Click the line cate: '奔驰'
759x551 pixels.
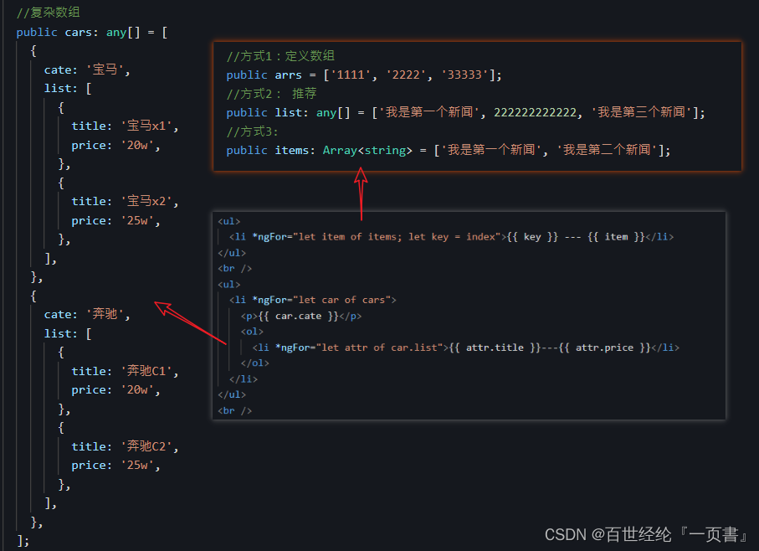[x=87, y=314]
